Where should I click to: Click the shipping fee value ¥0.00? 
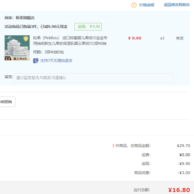coord(185,155)
